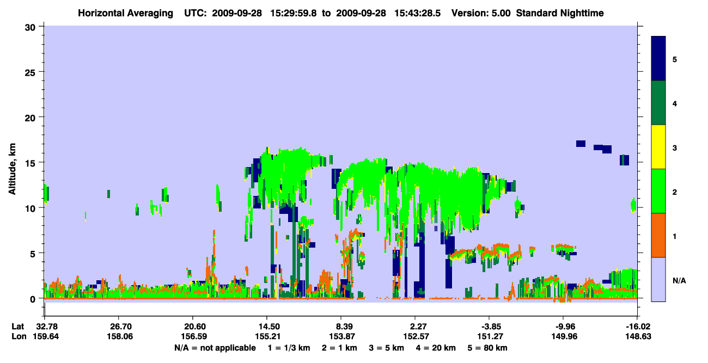Click the colorbar label '2'
This screenshot has height=363, width=708.
pos(675,192)
